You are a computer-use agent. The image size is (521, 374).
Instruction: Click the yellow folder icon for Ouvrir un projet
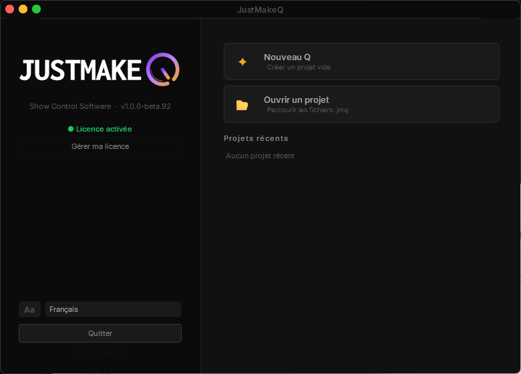point(242,105)
